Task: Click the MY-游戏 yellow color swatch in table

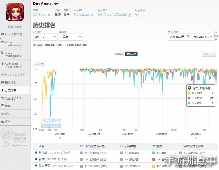Action: coord(153,166)
